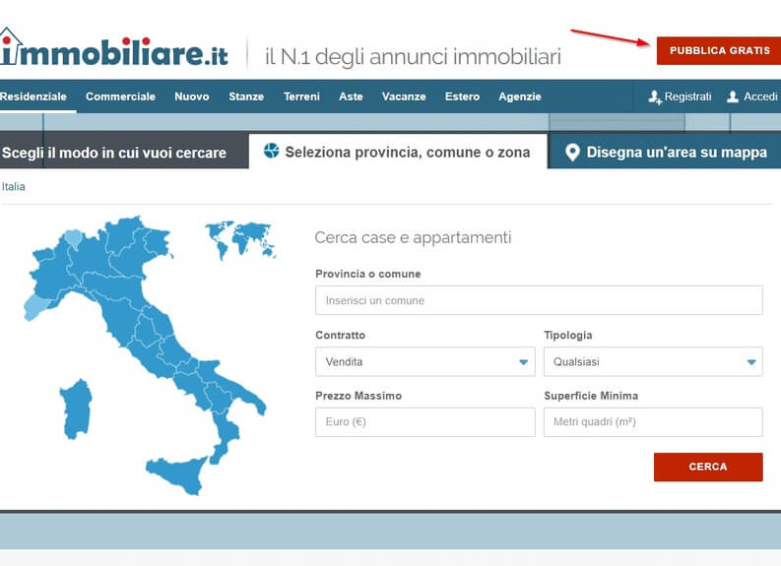781x566 pixels.
Task: Open the Tipologia dropdown showing Qualsiasi
Action: [653, 361]
